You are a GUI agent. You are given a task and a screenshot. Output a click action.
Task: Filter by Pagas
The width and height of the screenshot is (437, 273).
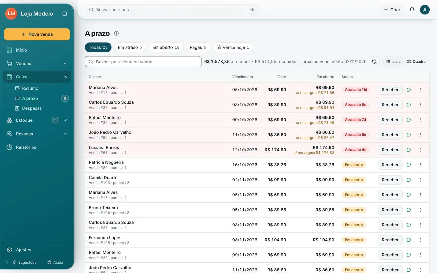[198, 48]
